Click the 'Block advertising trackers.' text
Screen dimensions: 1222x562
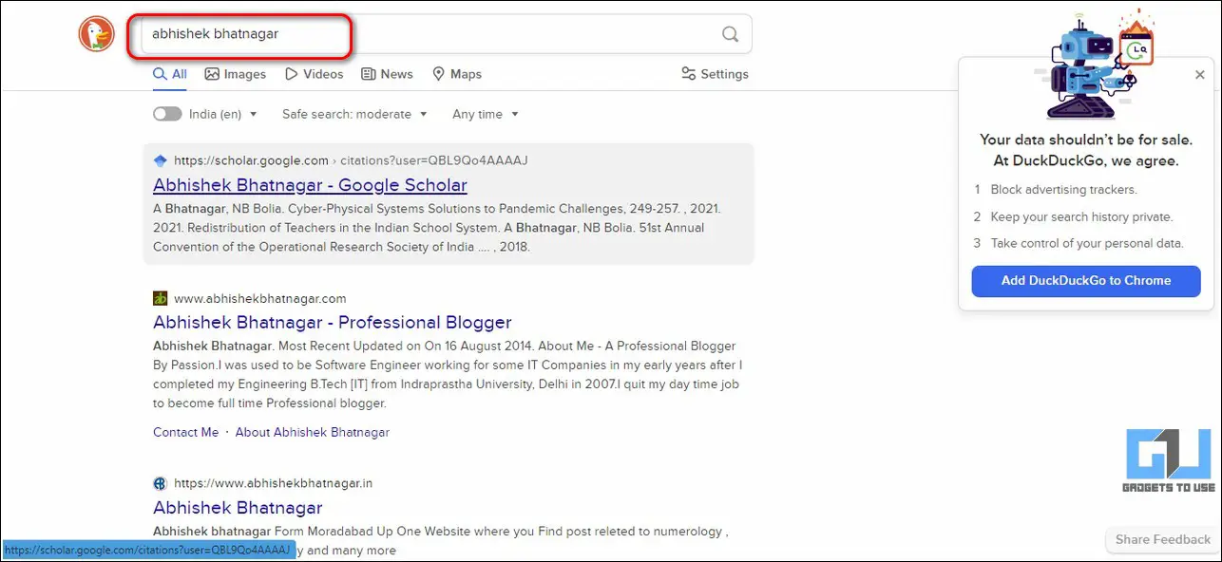pos(1063,190)
